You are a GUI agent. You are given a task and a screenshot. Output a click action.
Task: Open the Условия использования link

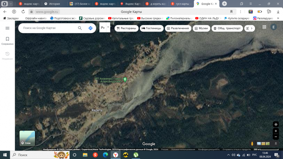183,149
